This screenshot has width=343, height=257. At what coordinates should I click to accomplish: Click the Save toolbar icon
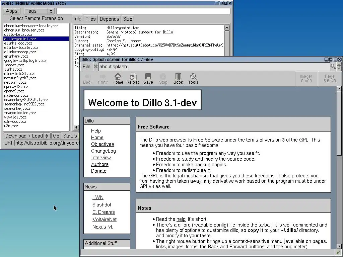click(x=148, y=78)
